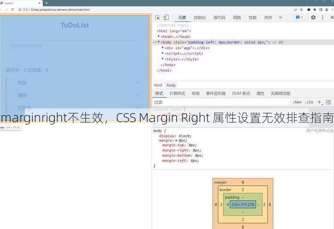The height and width of the screenshot is (229, 334).
Task: Switch to the 内存 panel tab
Action: tap(268, 18)
